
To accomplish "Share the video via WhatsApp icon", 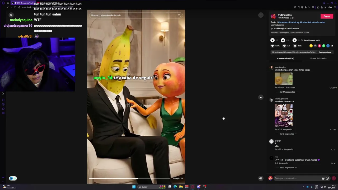I will pyautogui.click(x=324, y=46).
